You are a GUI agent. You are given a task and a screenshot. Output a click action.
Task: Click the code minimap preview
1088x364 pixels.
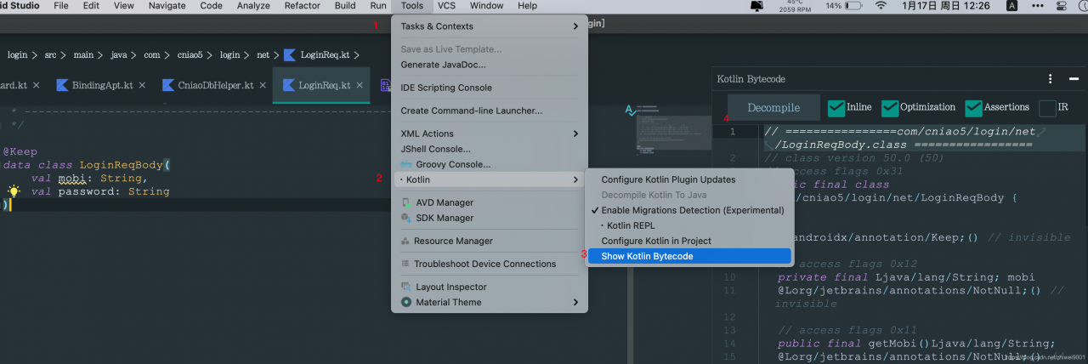coord(670,137)
